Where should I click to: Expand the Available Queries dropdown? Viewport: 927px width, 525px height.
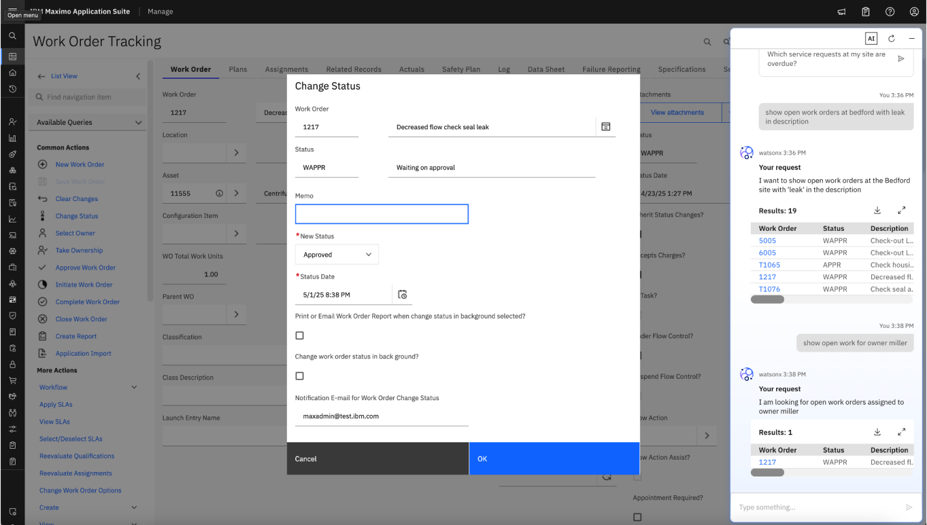(89, 122)
